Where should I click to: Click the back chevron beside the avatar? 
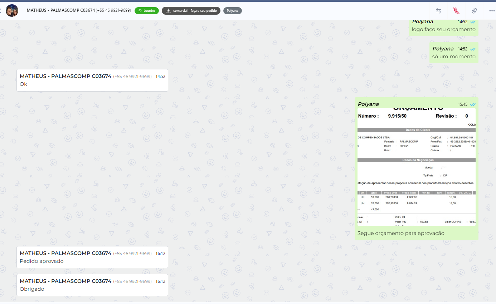click(x=1, y=11)
